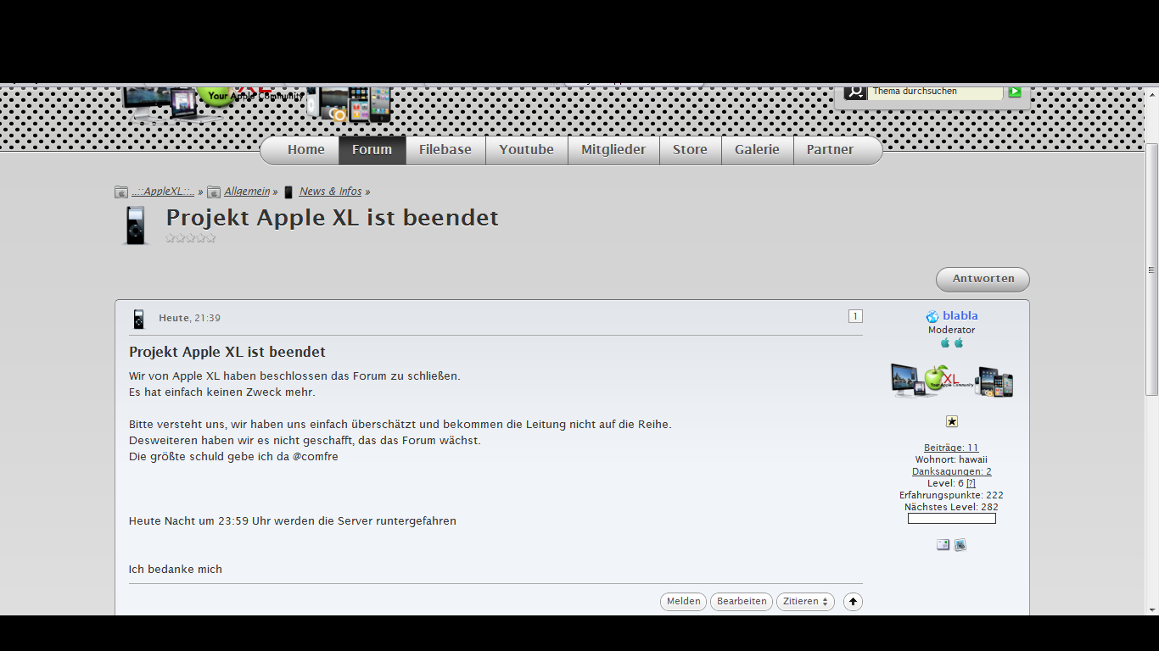Click the sentence about 23:59 Uhr server shutdown
This screenshot has height=651, width=1159.
pyautogui.click(x=293, y=521)
